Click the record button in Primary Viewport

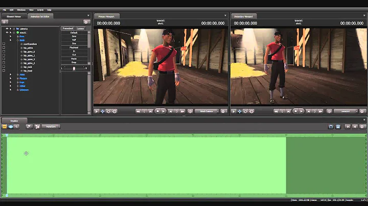point(157,112)
